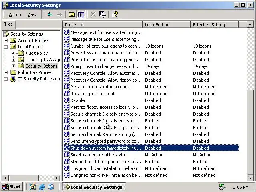Expand the Public Key Policies node
Screen dimensions: 256x192
6,72
